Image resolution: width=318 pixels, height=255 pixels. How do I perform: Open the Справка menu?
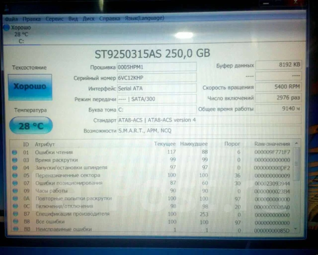click(109, 18)
